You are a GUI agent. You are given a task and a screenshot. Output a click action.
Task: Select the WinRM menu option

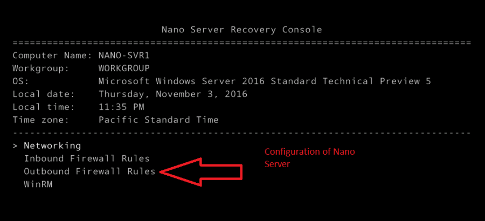pyautogui.click(x=38, y=184)
